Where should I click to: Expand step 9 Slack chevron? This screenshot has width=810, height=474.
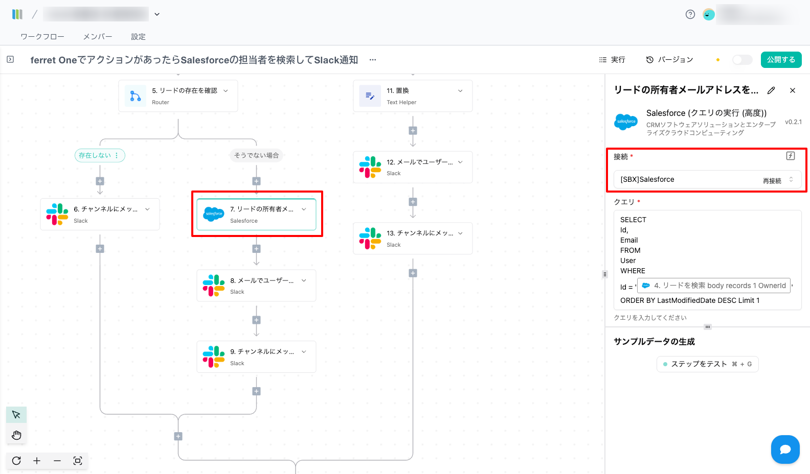coord(304,352)
